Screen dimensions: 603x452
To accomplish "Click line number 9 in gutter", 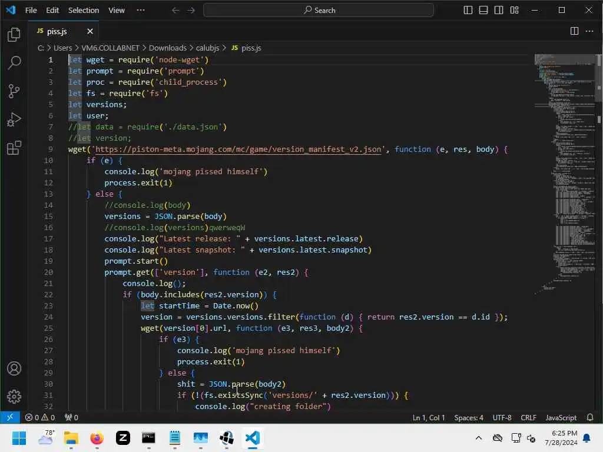I will [x=51, y=149].
